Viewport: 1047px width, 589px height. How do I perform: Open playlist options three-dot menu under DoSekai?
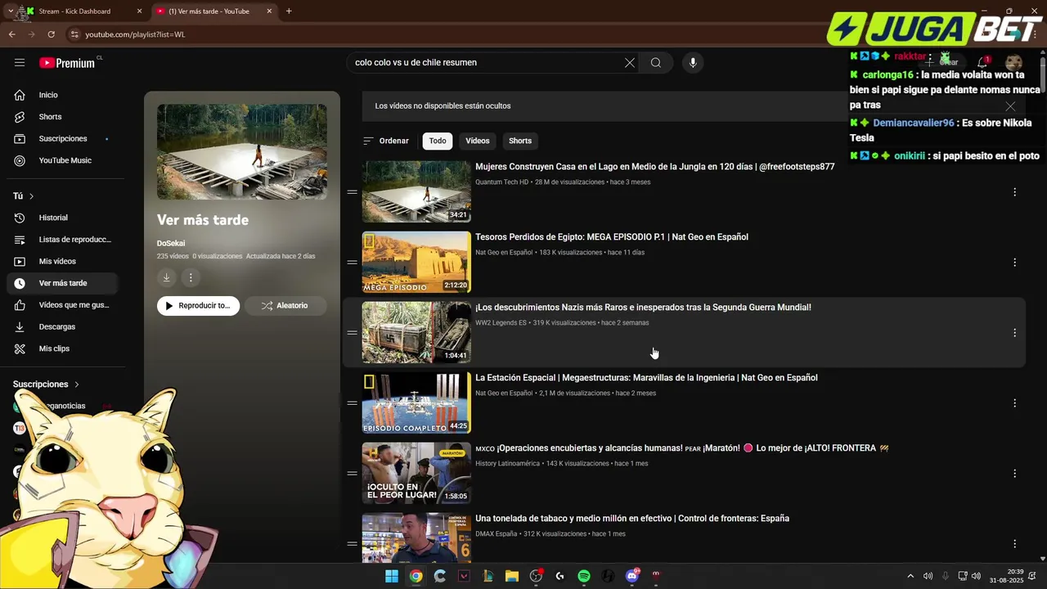(191, 277)
